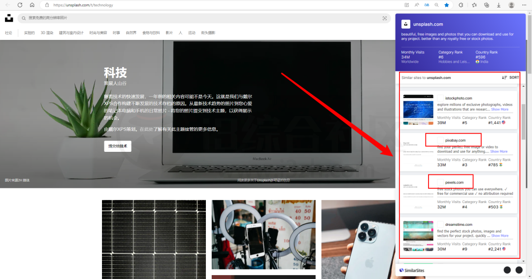The height and width of the screenshot is (279, 532).
Task: Open the ring light phones photo
Action: pos(264,235)
